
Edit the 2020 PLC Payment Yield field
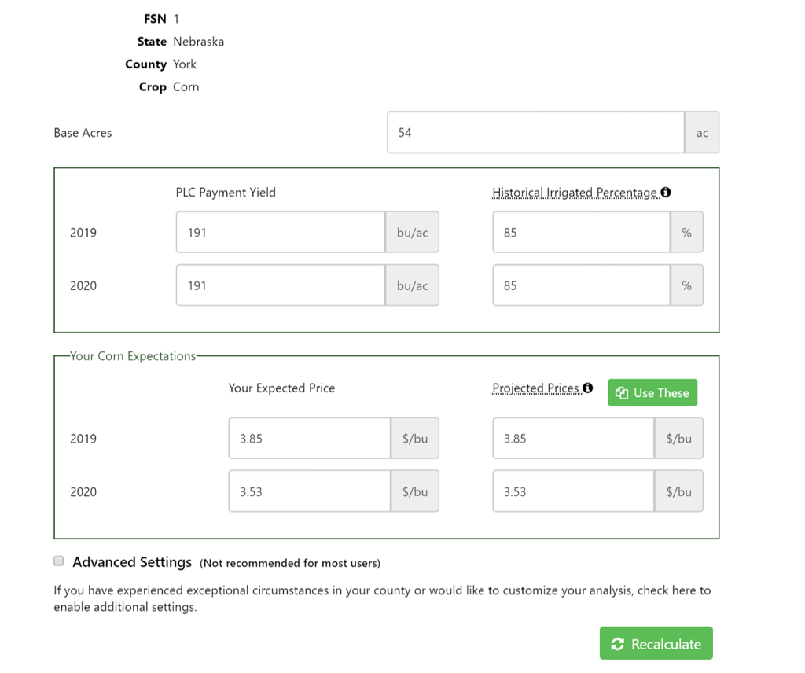click(281, 285)
